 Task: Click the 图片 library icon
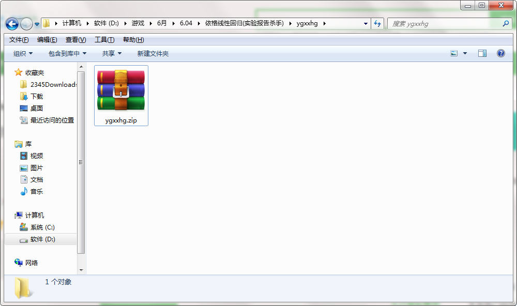(24, 168)
